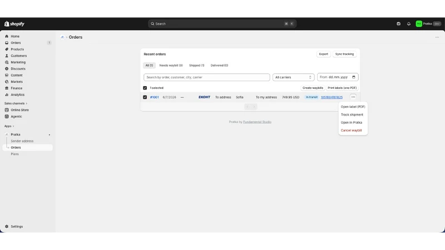Choose Track shipment in the menu
Screen dimensions: 445x250
click(352, 114)
